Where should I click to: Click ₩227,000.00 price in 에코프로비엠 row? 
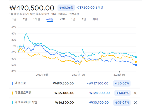64,93
